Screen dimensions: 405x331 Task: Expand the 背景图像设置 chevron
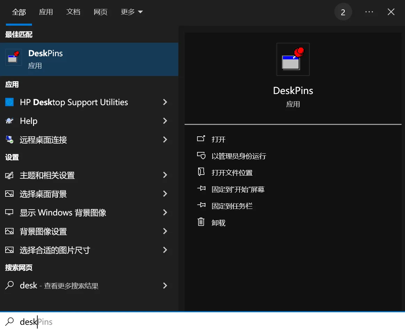coord(165,231)
